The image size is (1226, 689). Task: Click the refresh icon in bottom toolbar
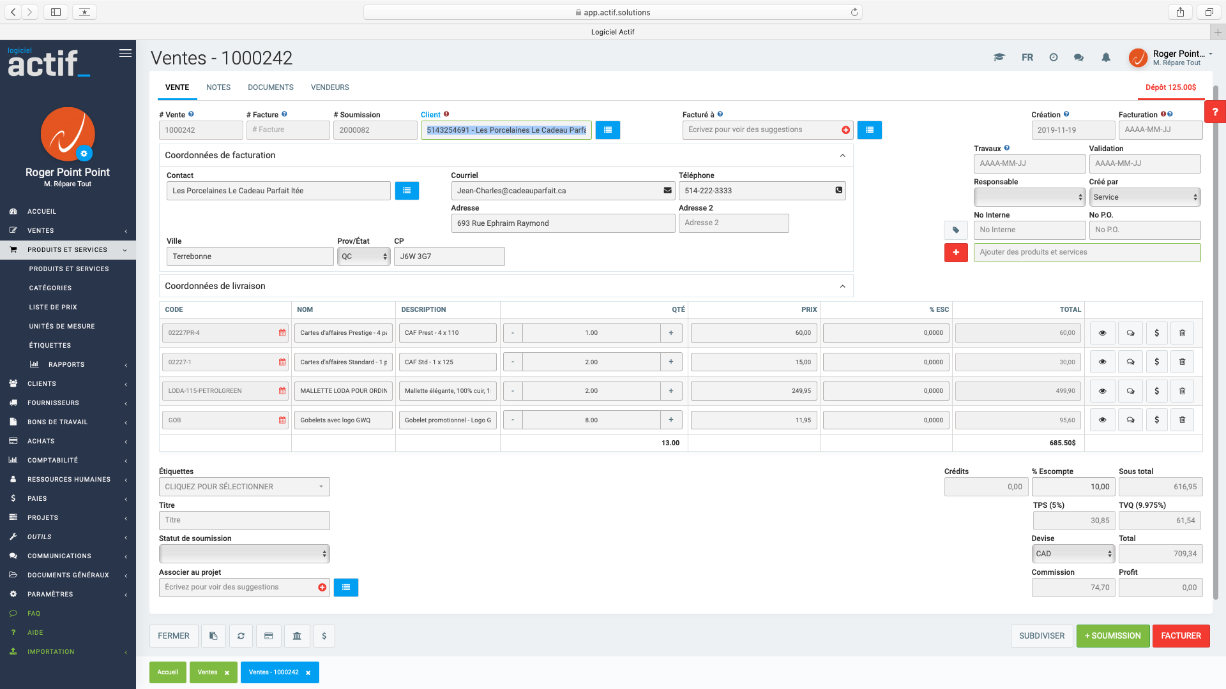(241, 636)
